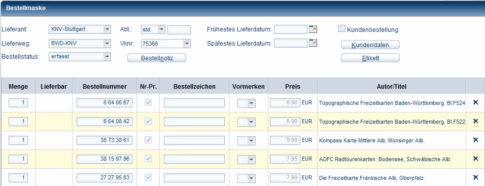Toggle Nr-Pr. checkbox for 6 64 06 67
Image resolution: width=485 pixels, height=186 pixels.
coord(149,103)
